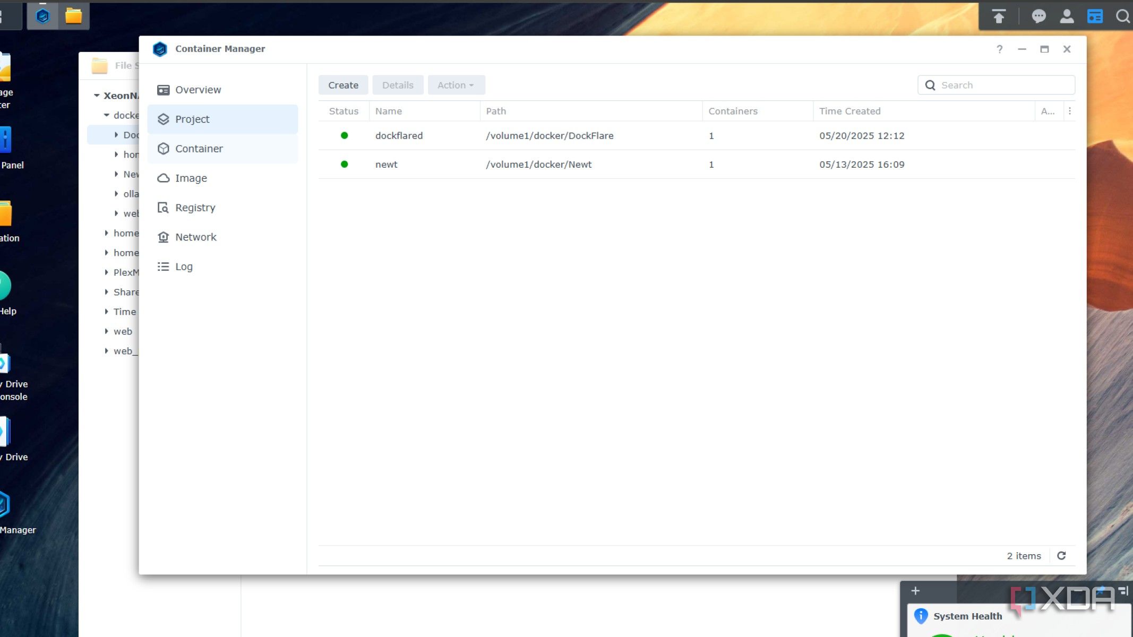
Task: Open the column options three-dot menu
Action: [x=1070, y=111]
